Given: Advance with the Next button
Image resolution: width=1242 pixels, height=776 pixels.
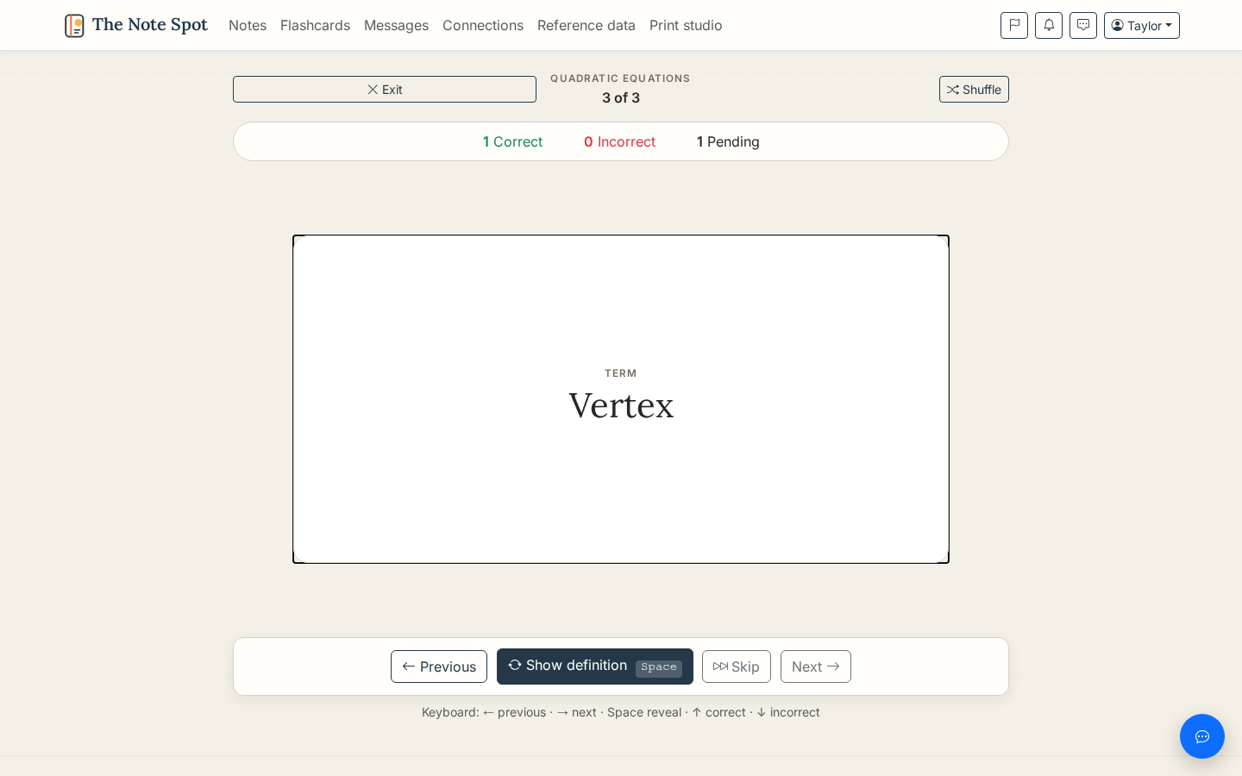Looking at the screenshot, I should pos(816,666).
